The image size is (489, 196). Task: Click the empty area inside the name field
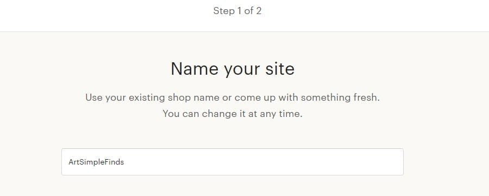(x=265, y=162)
